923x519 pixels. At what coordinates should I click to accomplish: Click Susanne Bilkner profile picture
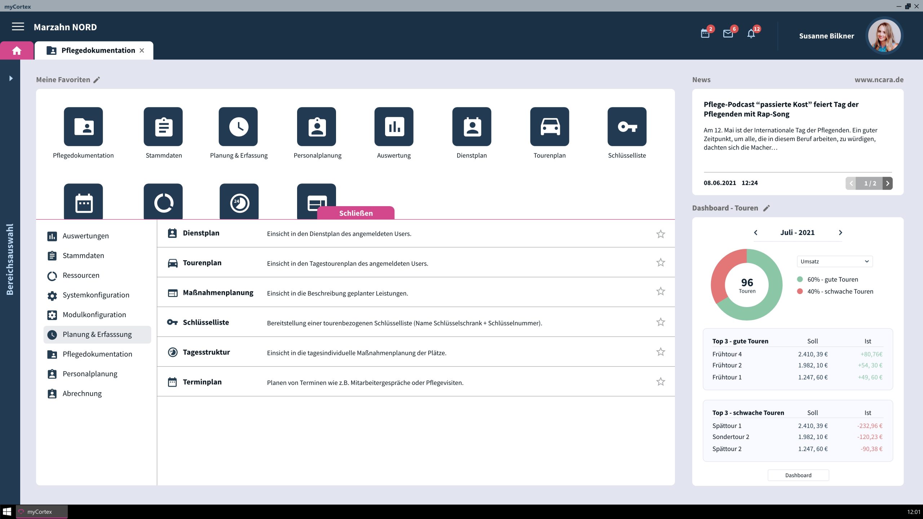coord(884,36)
